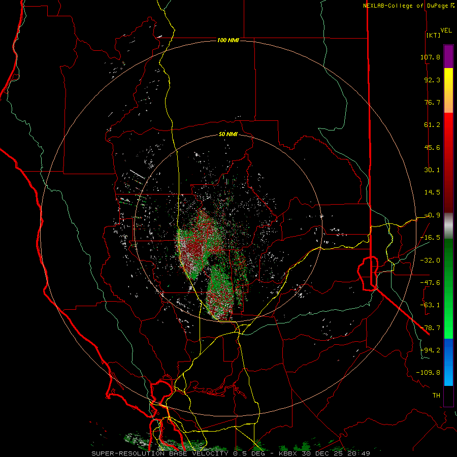Click the 107.8 velocity scale value
The width and height of the screenshot is (457, 457).
click(430, 57)
